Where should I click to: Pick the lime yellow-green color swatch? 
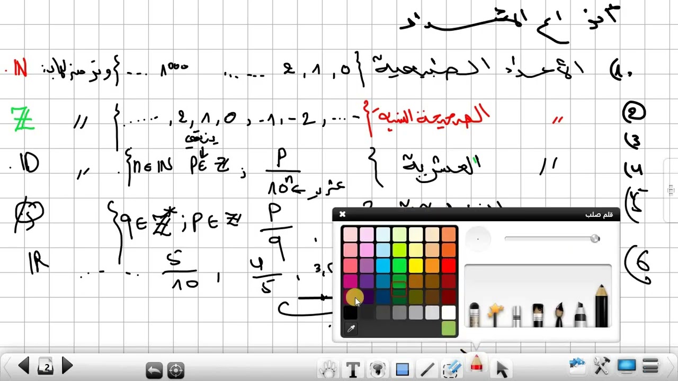pyautogui.click(x=399, y=250)
